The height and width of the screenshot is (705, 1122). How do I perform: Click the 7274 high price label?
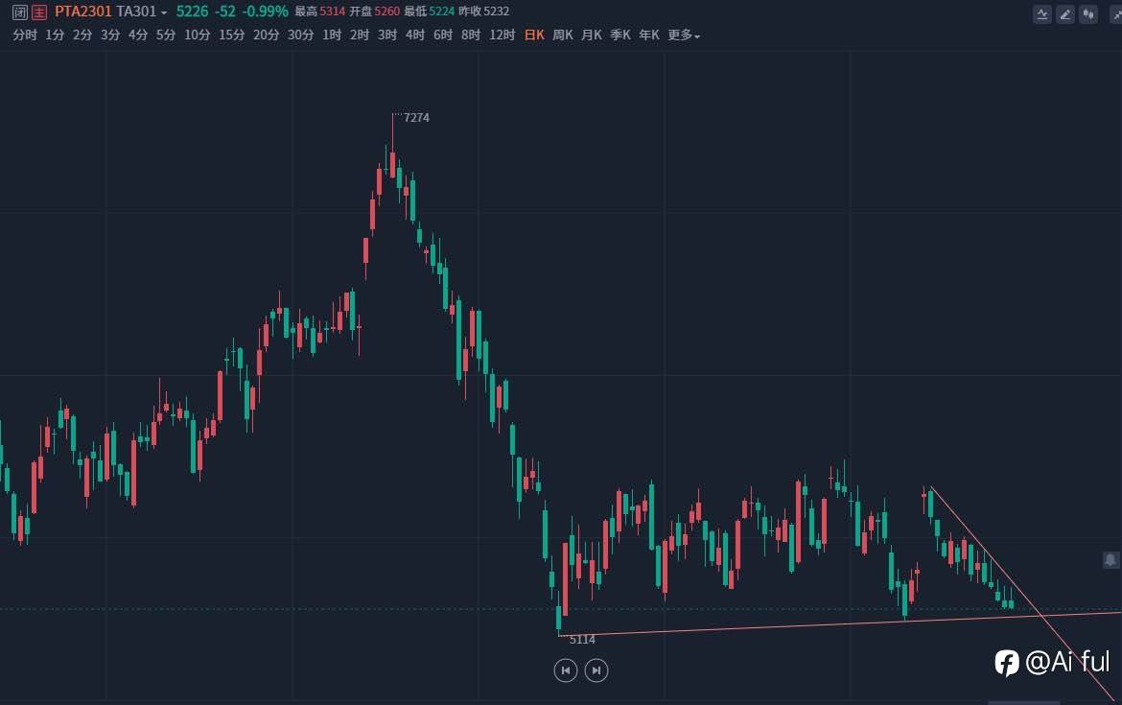416,117
